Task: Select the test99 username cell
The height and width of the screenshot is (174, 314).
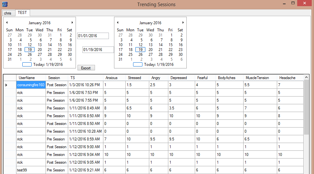Action: click(31, 170)
